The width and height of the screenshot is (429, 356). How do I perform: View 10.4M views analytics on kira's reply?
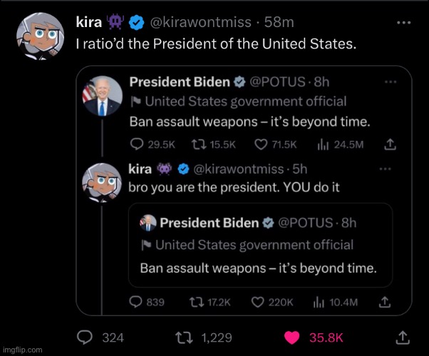[321, 302]
